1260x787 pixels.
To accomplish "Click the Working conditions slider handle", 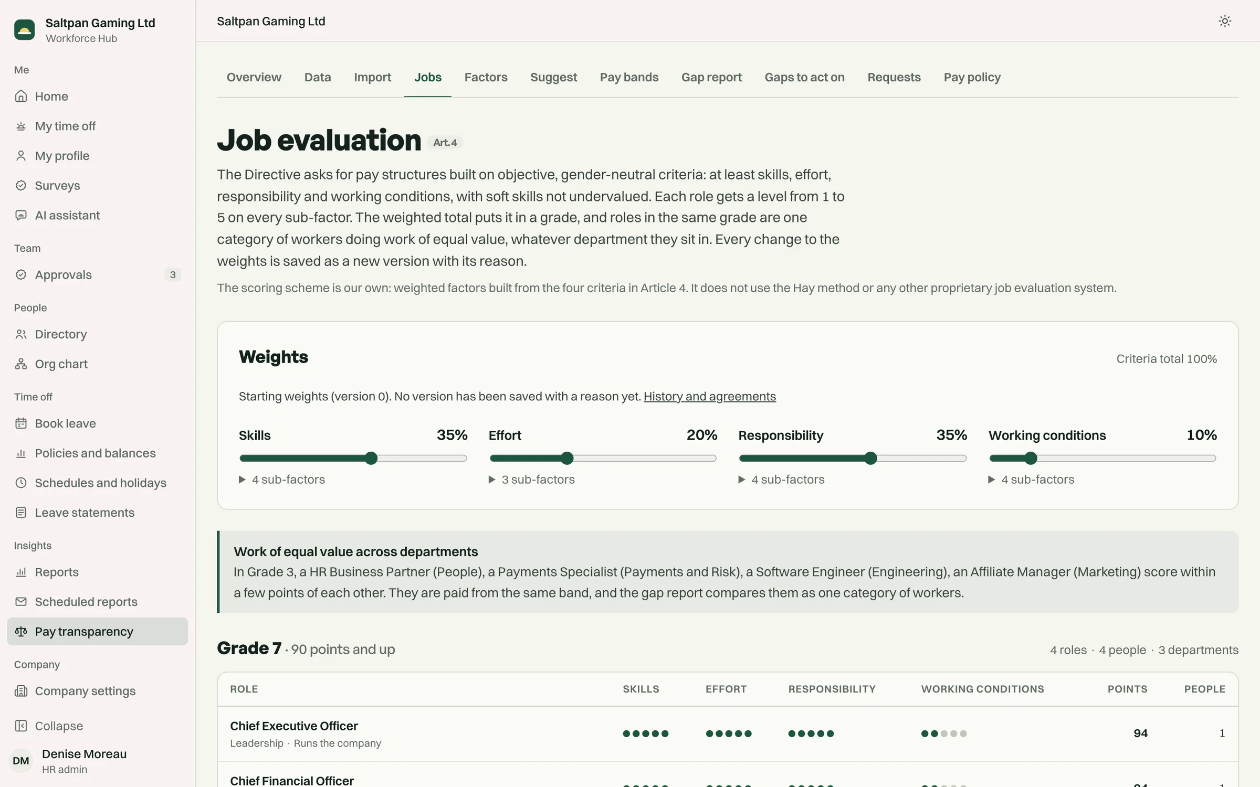I will [1031, 458].
